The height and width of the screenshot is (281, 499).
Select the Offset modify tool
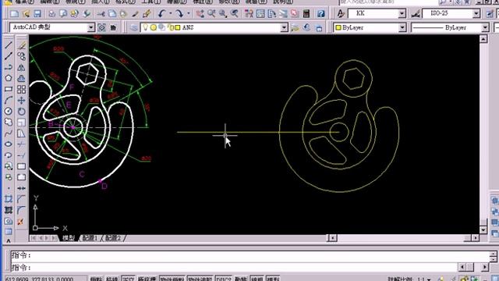21,78
